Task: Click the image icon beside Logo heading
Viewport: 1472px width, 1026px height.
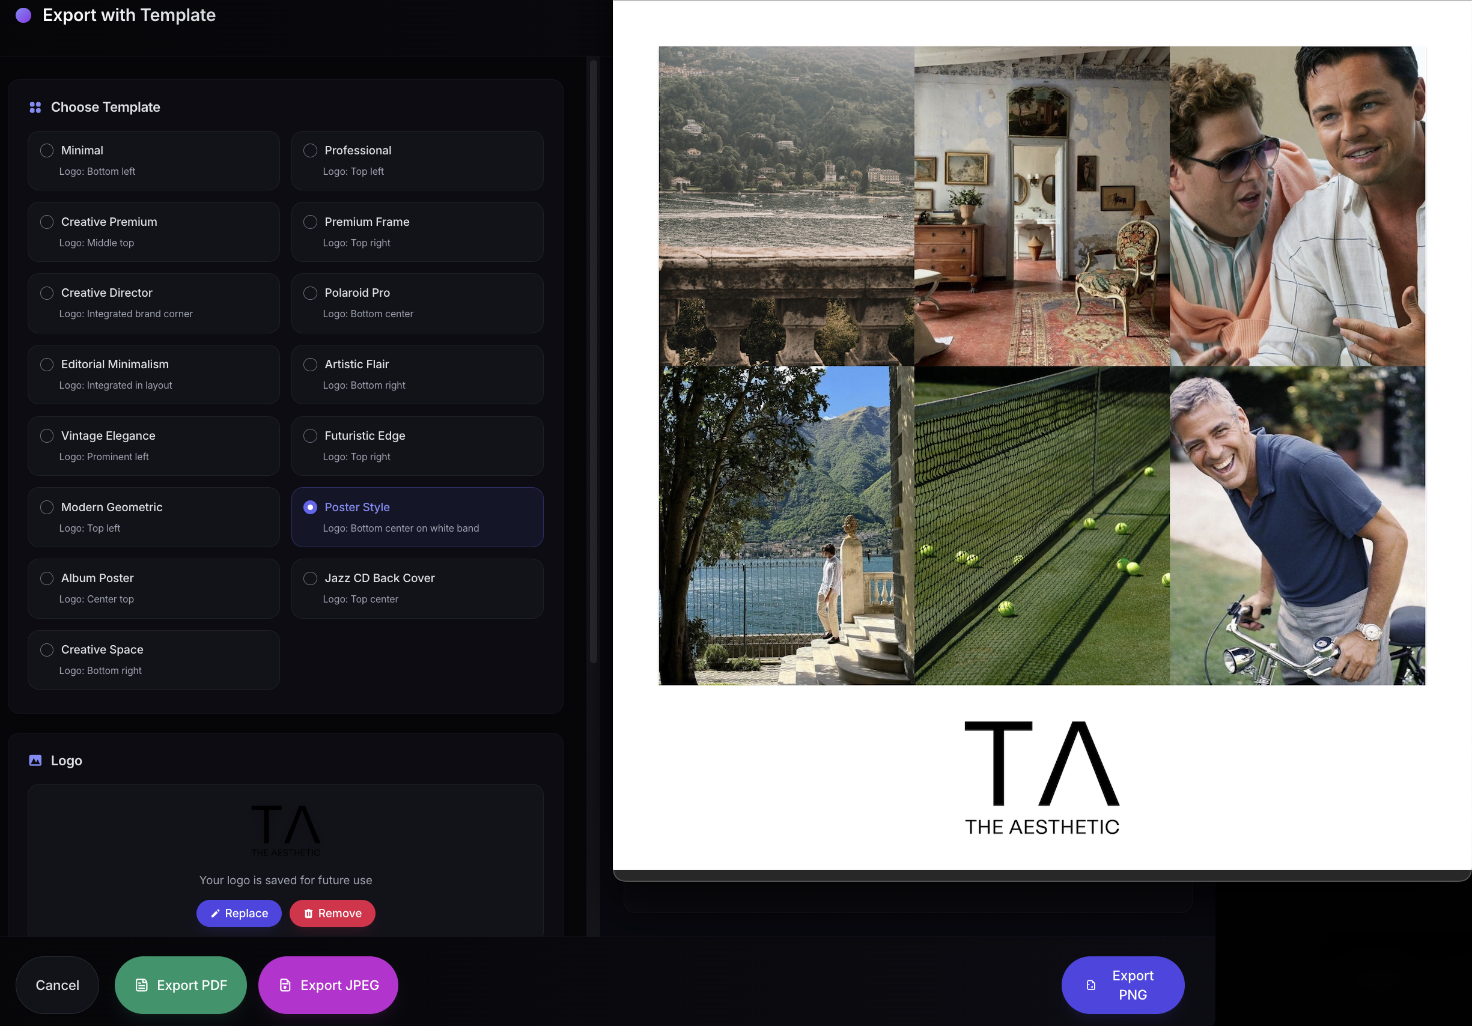Action: tap(35, 760)
